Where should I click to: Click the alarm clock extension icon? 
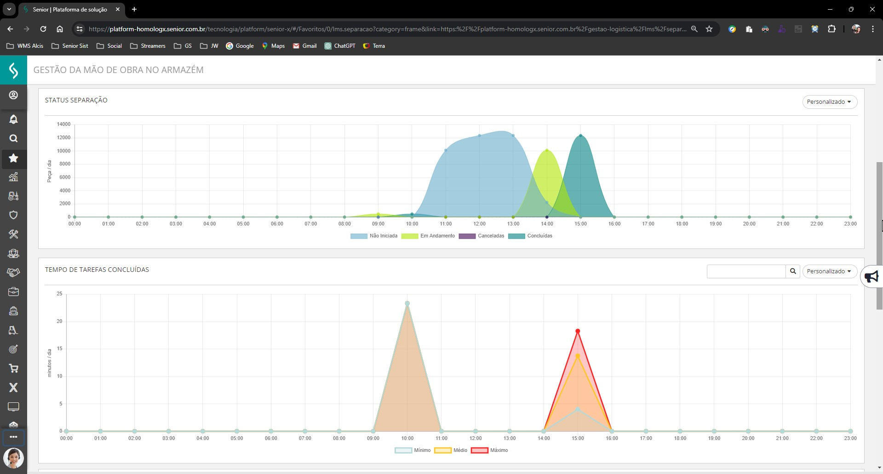click(815, 29)
